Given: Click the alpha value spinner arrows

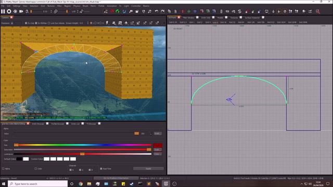Looking at the screenshot, I should pos(151,133).
